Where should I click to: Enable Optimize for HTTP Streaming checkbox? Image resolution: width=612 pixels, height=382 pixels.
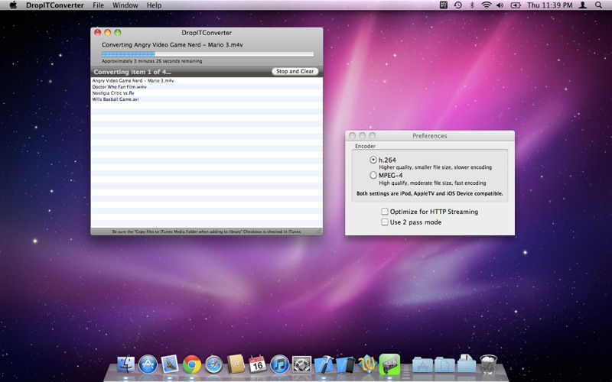pos(385,212)
